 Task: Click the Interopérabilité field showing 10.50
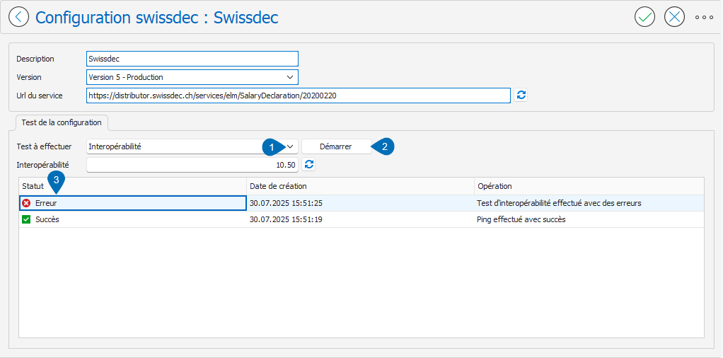point(191,165)
